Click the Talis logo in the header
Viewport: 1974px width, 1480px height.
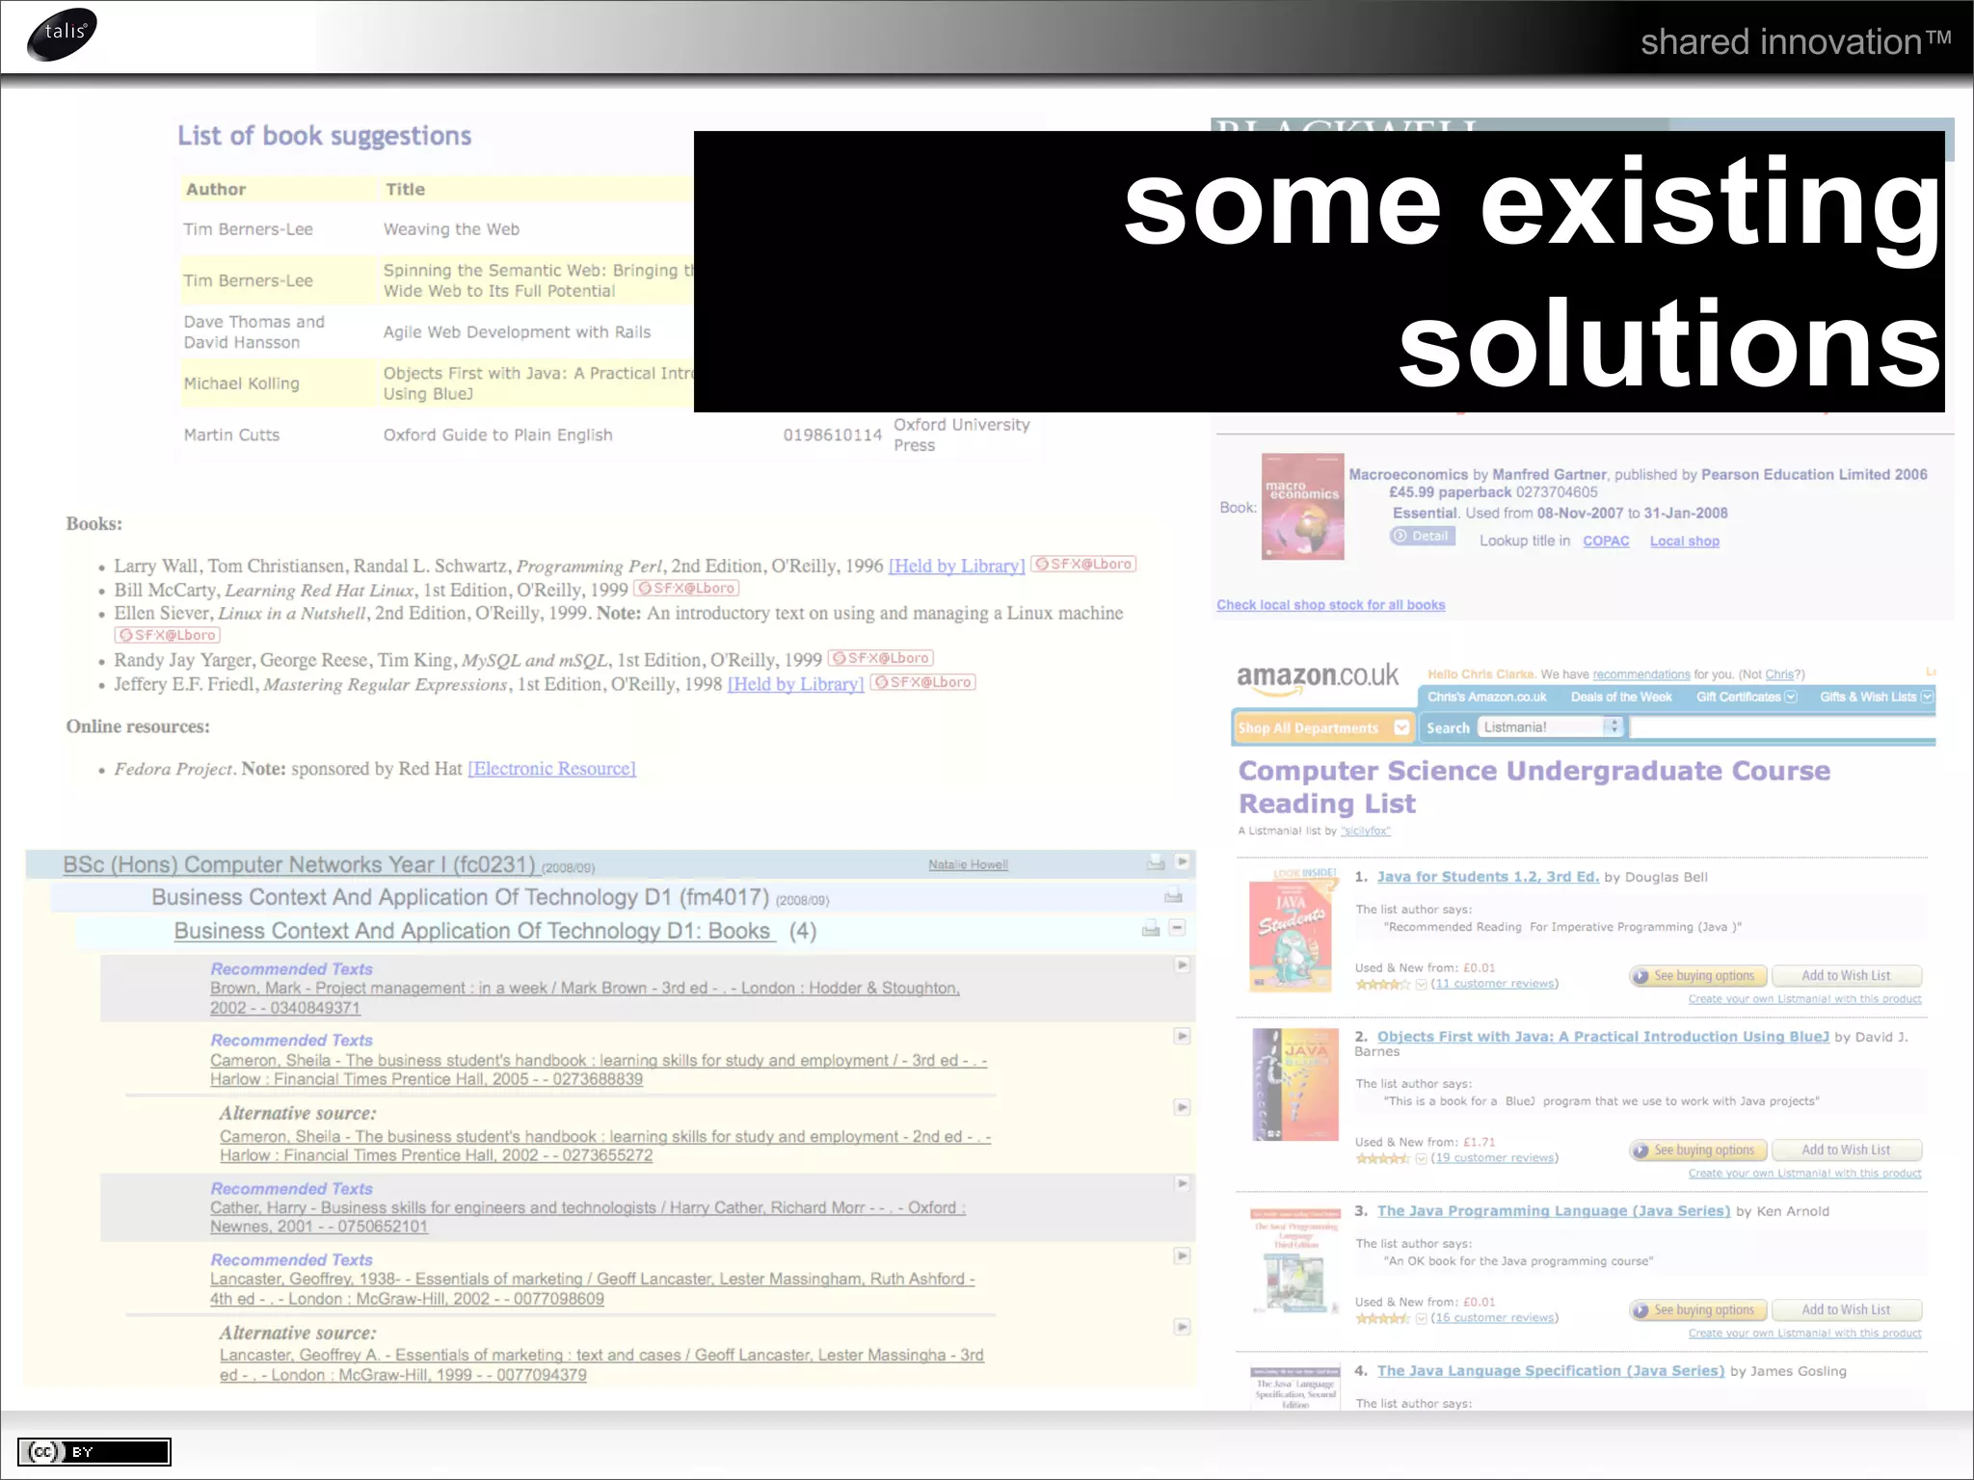tap(63, 34)
